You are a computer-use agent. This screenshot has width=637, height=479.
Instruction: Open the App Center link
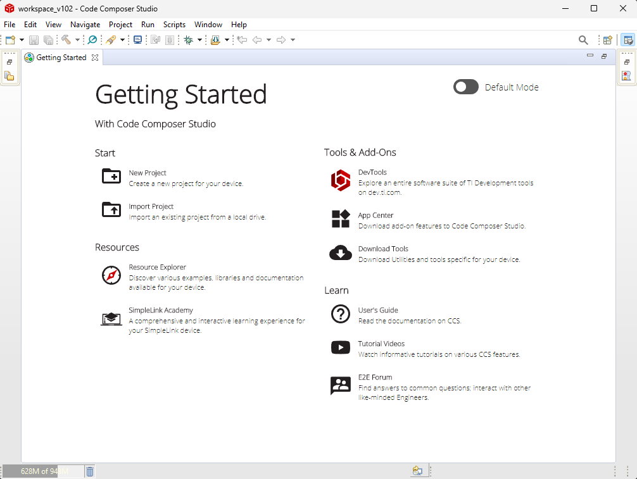375,215
